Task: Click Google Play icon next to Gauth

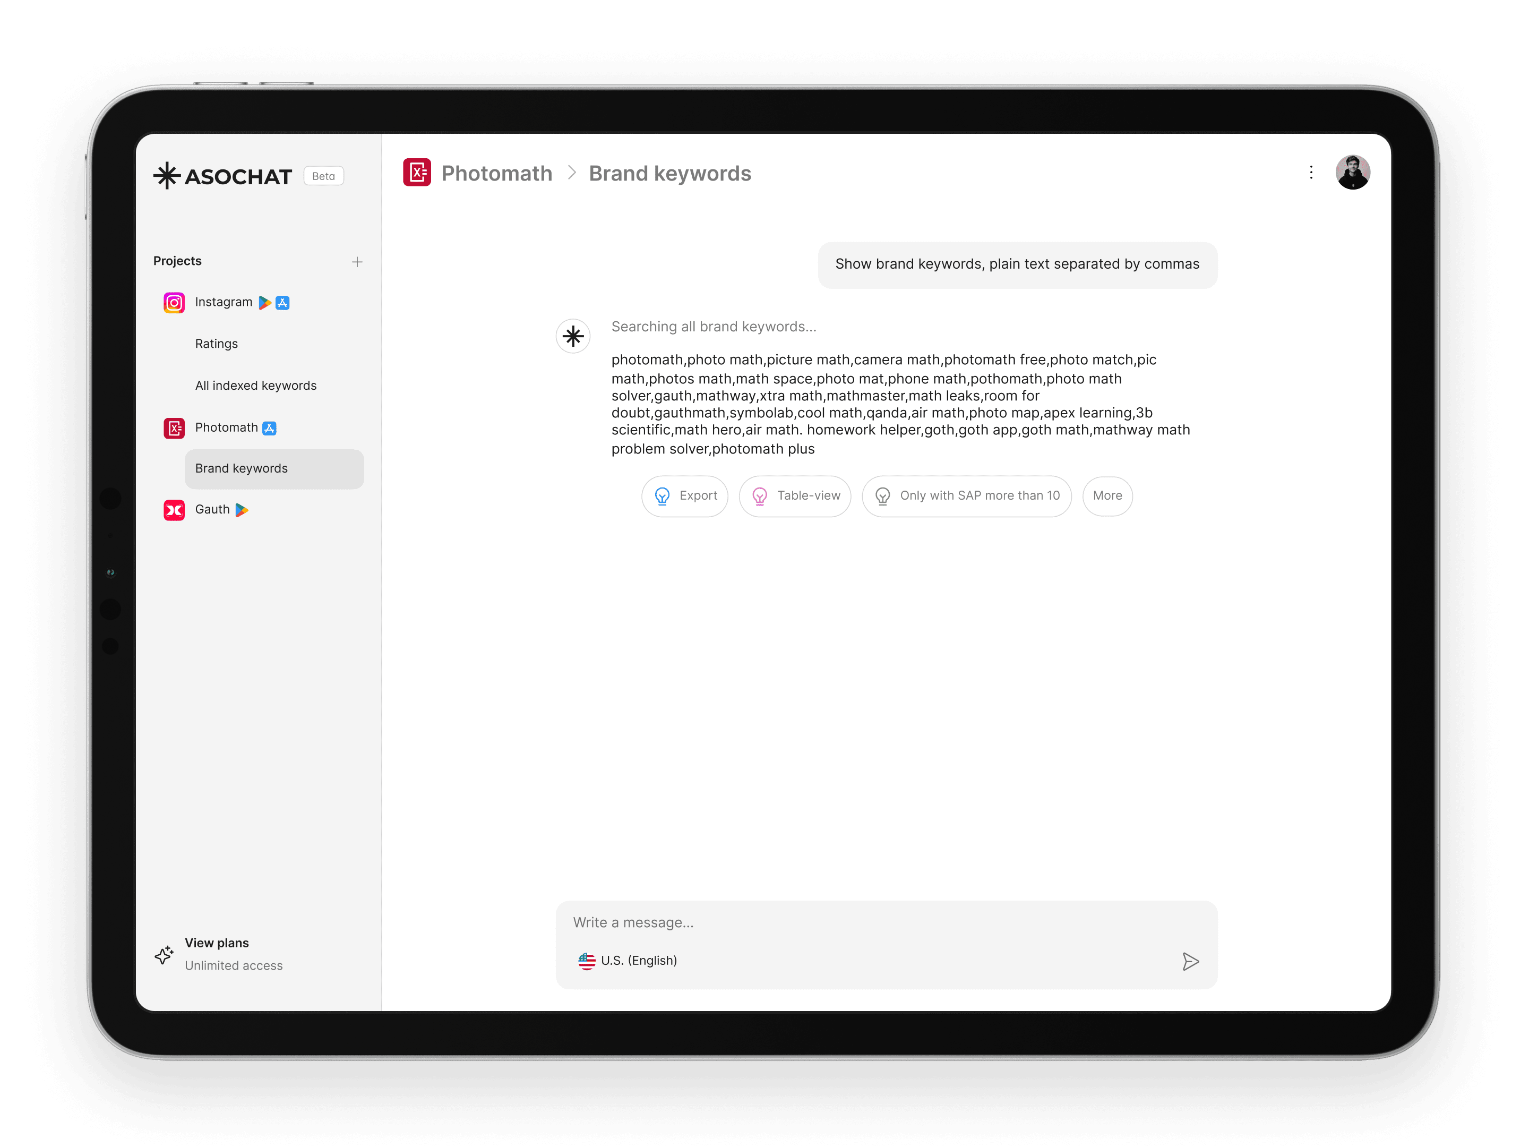Action: 242,510
